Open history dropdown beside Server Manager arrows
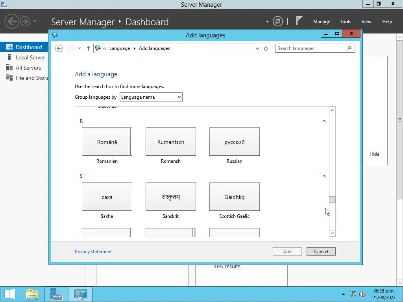This screenshot has width=403, height=302. click(x=35, y=21)
